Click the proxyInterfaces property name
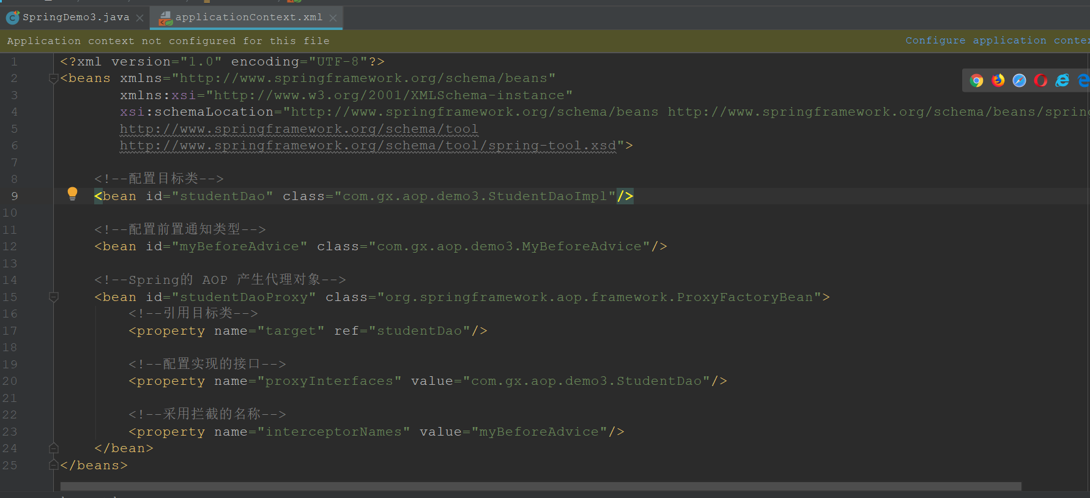The image size is (1090, 498). (x=329, y=381)
